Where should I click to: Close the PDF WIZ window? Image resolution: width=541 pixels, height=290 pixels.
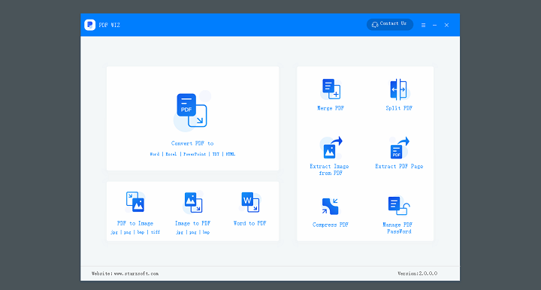tap(446, 26)
